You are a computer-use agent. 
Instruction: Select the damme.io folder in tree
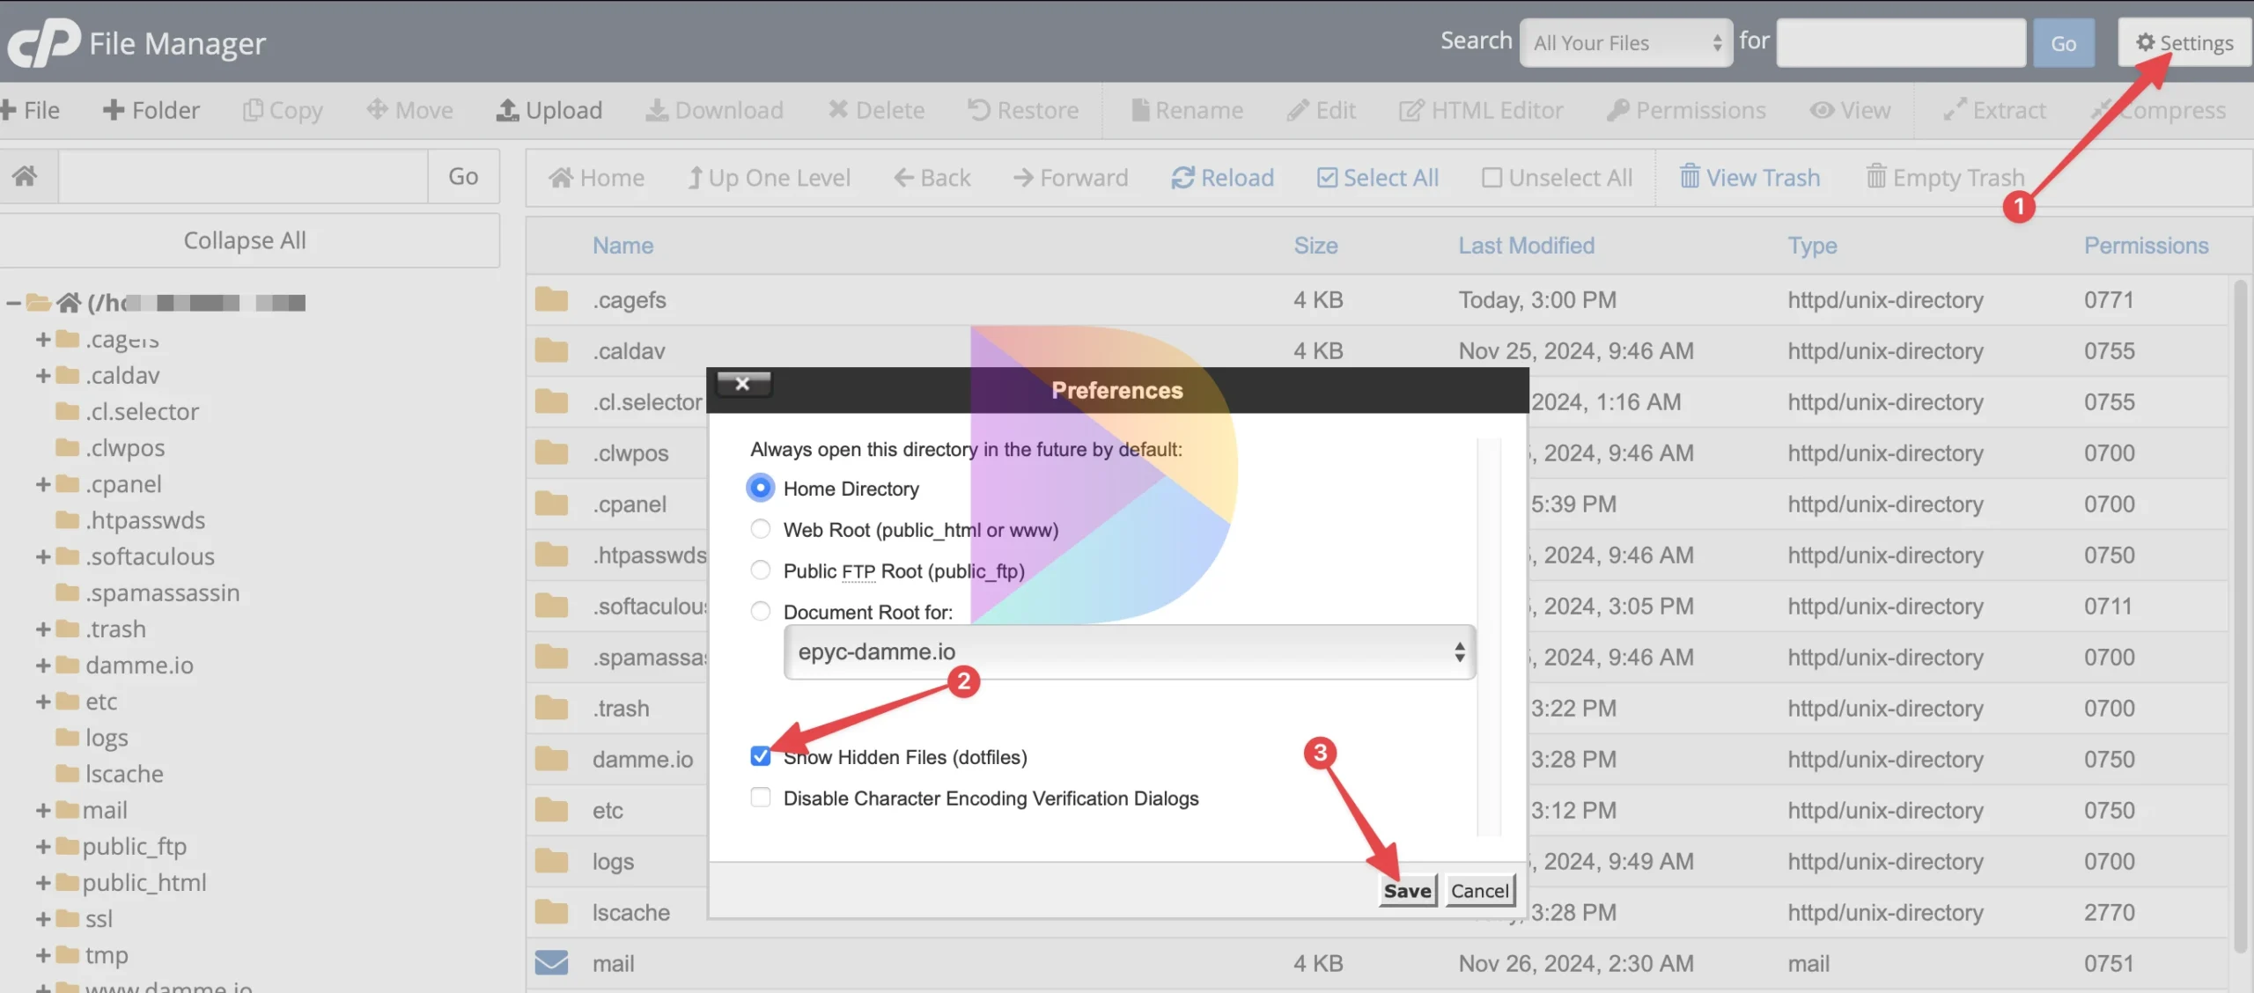(x=139, y=665)
